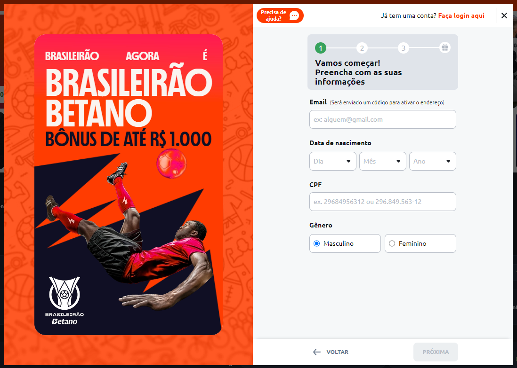Click the Brasileirão Betano trophy logo
The height and width of the screenshot is (368, 517).
click(65, 300)
